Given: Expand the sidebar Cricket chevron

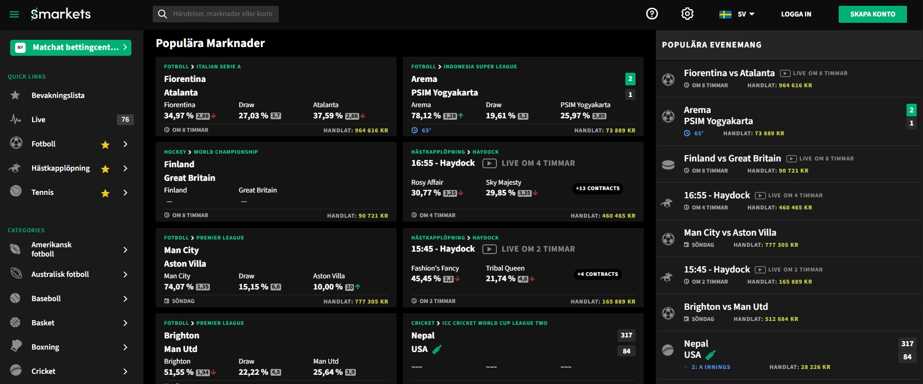Looking at the screenshot, I should click(125, 371).
